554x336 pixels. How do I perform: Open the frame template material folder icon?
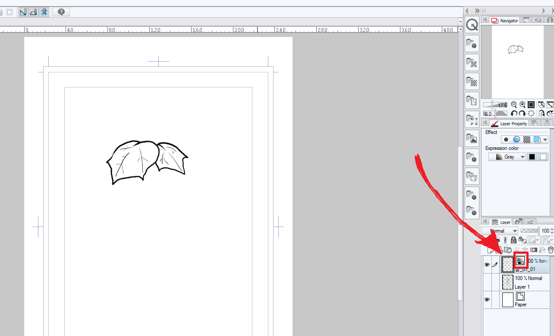(x=472, y=100)
